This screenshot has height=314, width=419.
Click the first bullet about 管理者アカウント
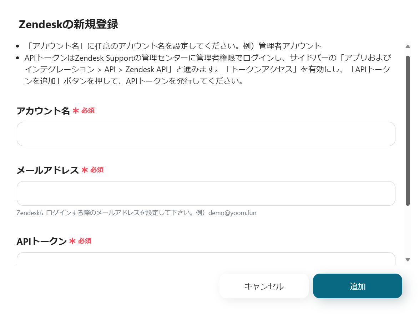[174, 46]
